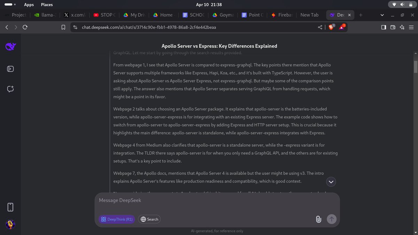Open the Places menu in top bar
Screen dimensions: 418x235
click(47, 5)
